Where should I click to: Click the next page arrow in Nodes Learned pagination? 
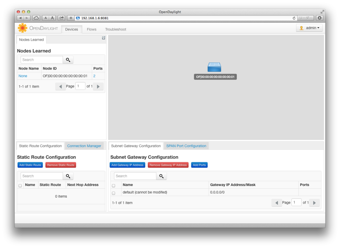[98, 86]
